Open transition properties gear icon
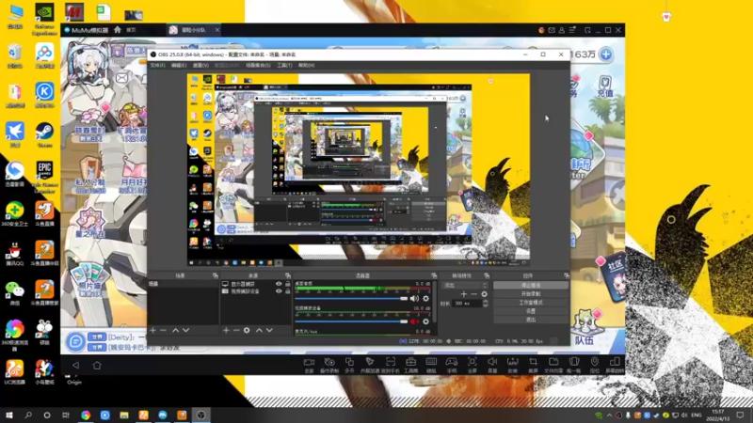The height and width of the screenshot is (423, 753). coord(484,294)
